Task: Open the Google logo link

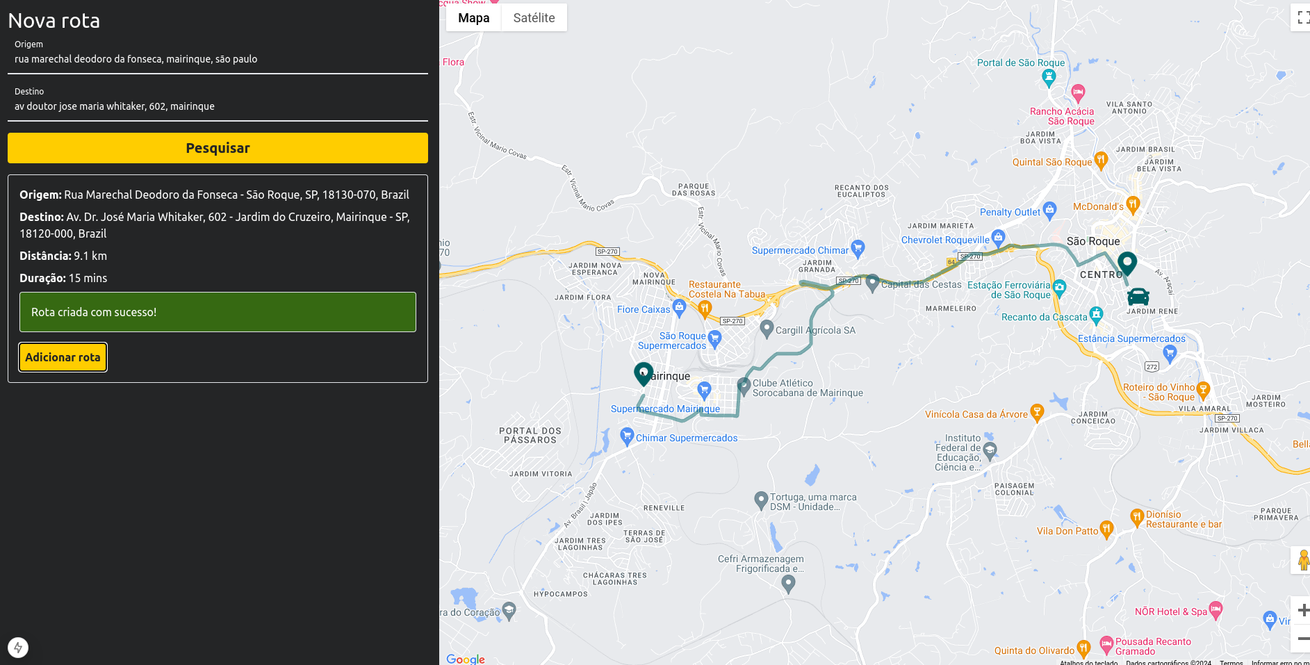Action: [x=466, y=659]
